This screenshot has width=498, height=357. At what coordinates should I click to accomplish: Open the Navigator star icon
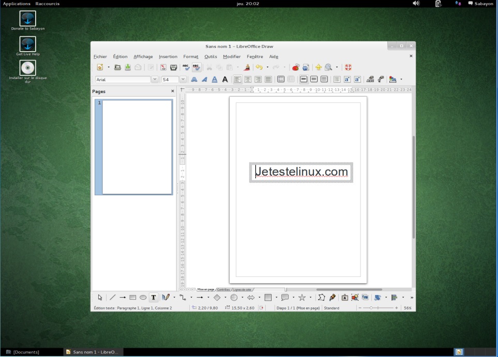coord(318,67)
